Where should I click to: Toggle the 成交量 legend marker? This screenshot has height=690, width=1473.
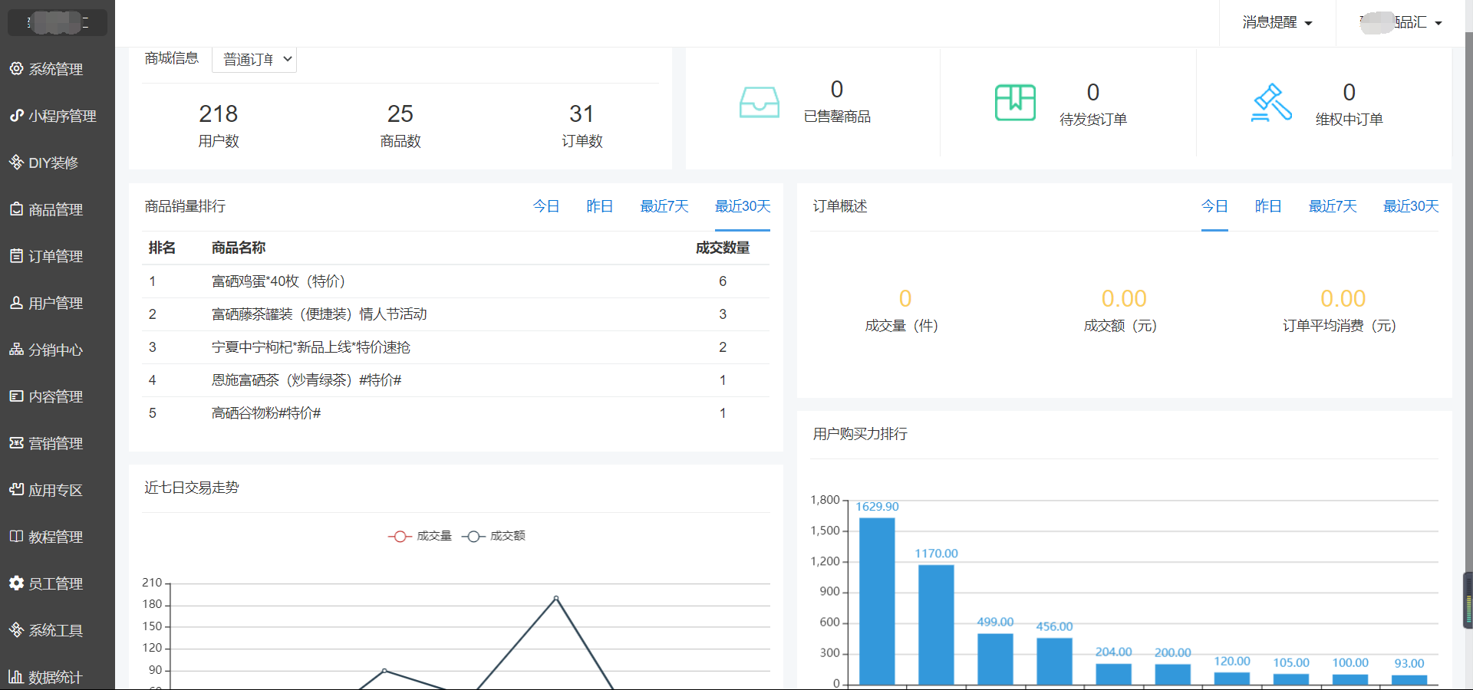(x=400, y=536)
